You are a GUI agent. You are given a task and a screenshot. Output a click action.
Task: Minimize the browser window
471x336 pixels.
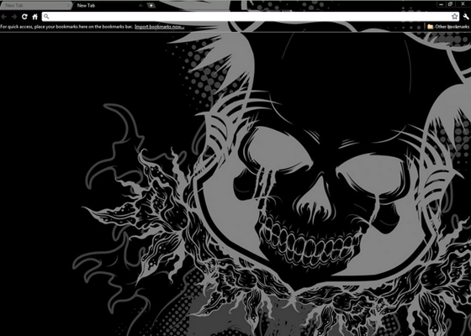point(441,4)
